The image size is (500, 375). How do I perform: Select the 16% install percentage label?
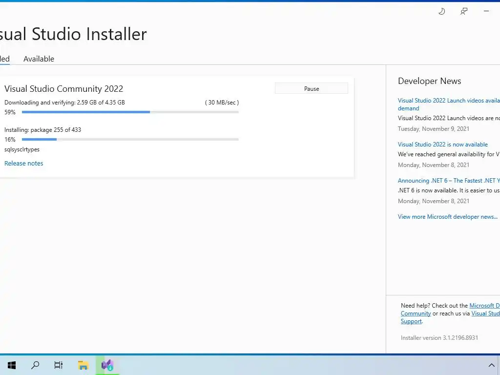10,139
